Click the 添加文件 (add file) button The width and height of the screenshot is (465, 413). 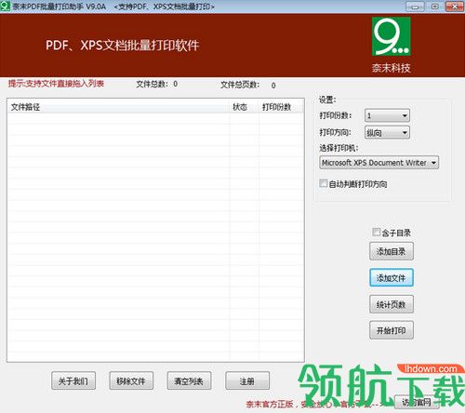point(392,277)
